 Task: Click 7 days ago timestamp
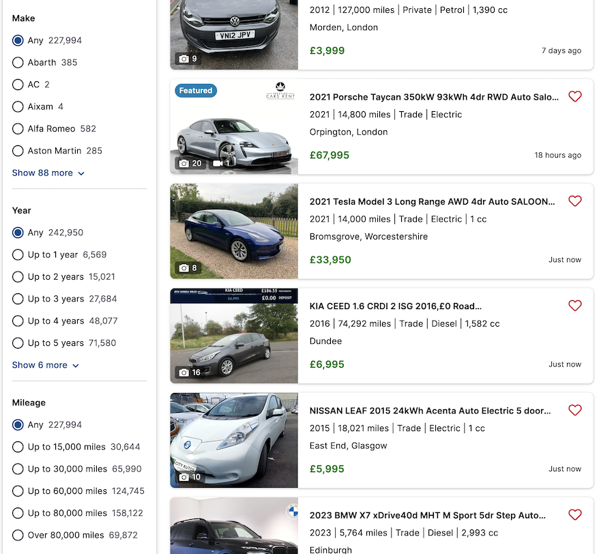click(x=562, y=50)
